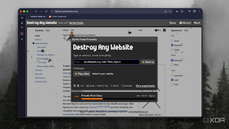Open a new tab with plus icon
Viewport: 229px width, 129px height.
pyautogui.click(x=22, y=39)
